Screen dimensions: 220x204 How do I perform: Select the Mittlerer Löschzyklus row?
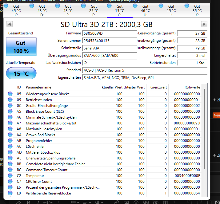(104, 152)
